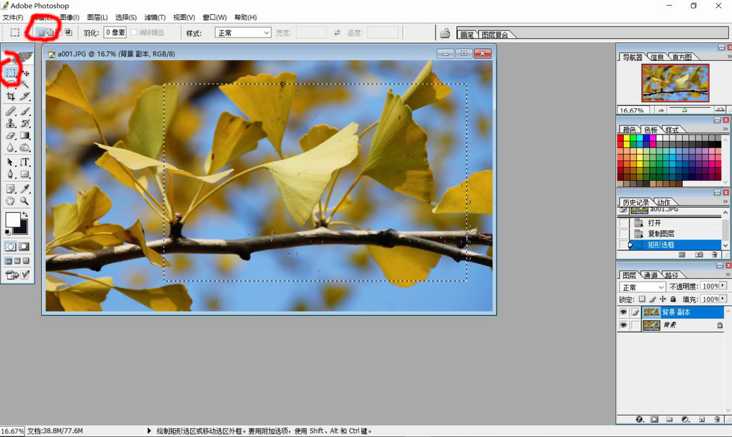Select the Move tool

pyautogui.click(x=25, y=73)
